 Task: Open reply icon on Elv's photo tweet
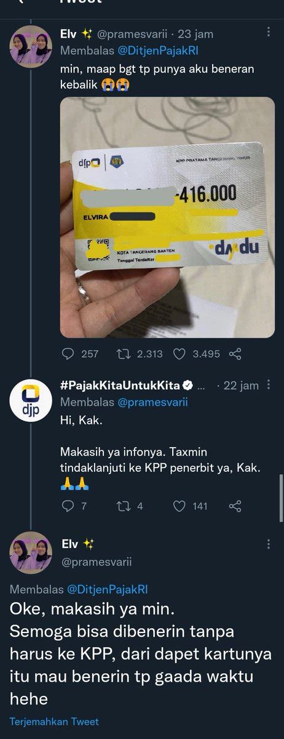click(68, 353)
